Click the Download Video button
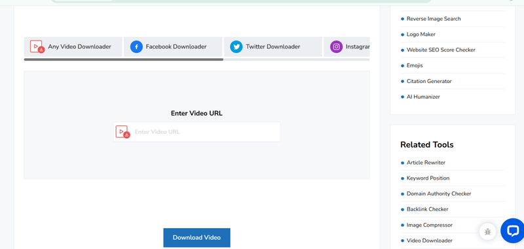 (x=197, y=238)
